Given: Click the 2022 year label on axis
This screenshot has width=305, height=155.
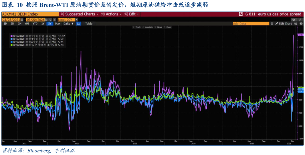Looking at the screenshot, I should (76, 143).
